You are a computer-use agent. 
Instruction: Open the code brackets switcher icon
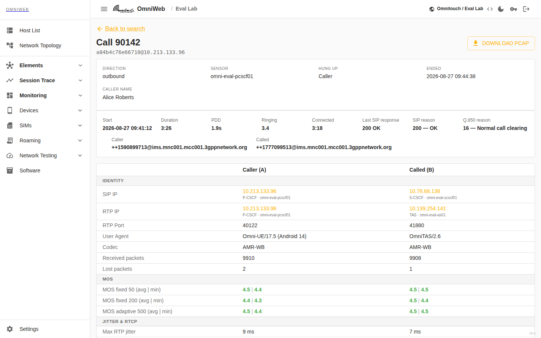pos(490,9)
